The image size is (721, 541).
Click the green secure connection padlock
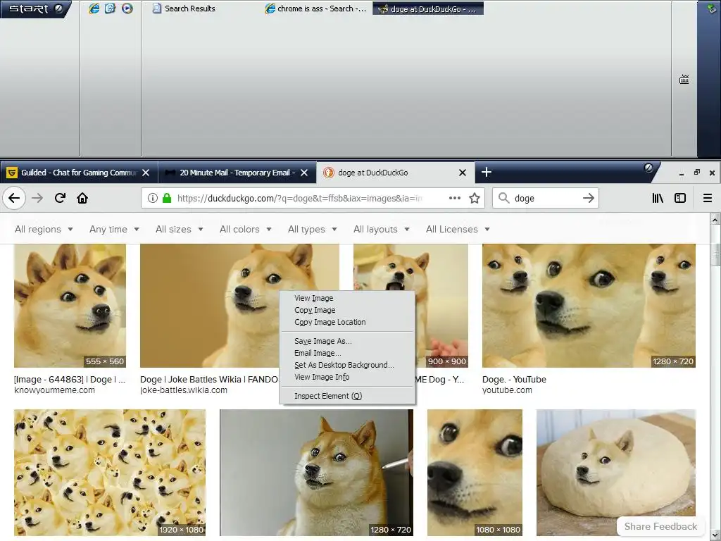pyautogui.click(x=167, y=198)
